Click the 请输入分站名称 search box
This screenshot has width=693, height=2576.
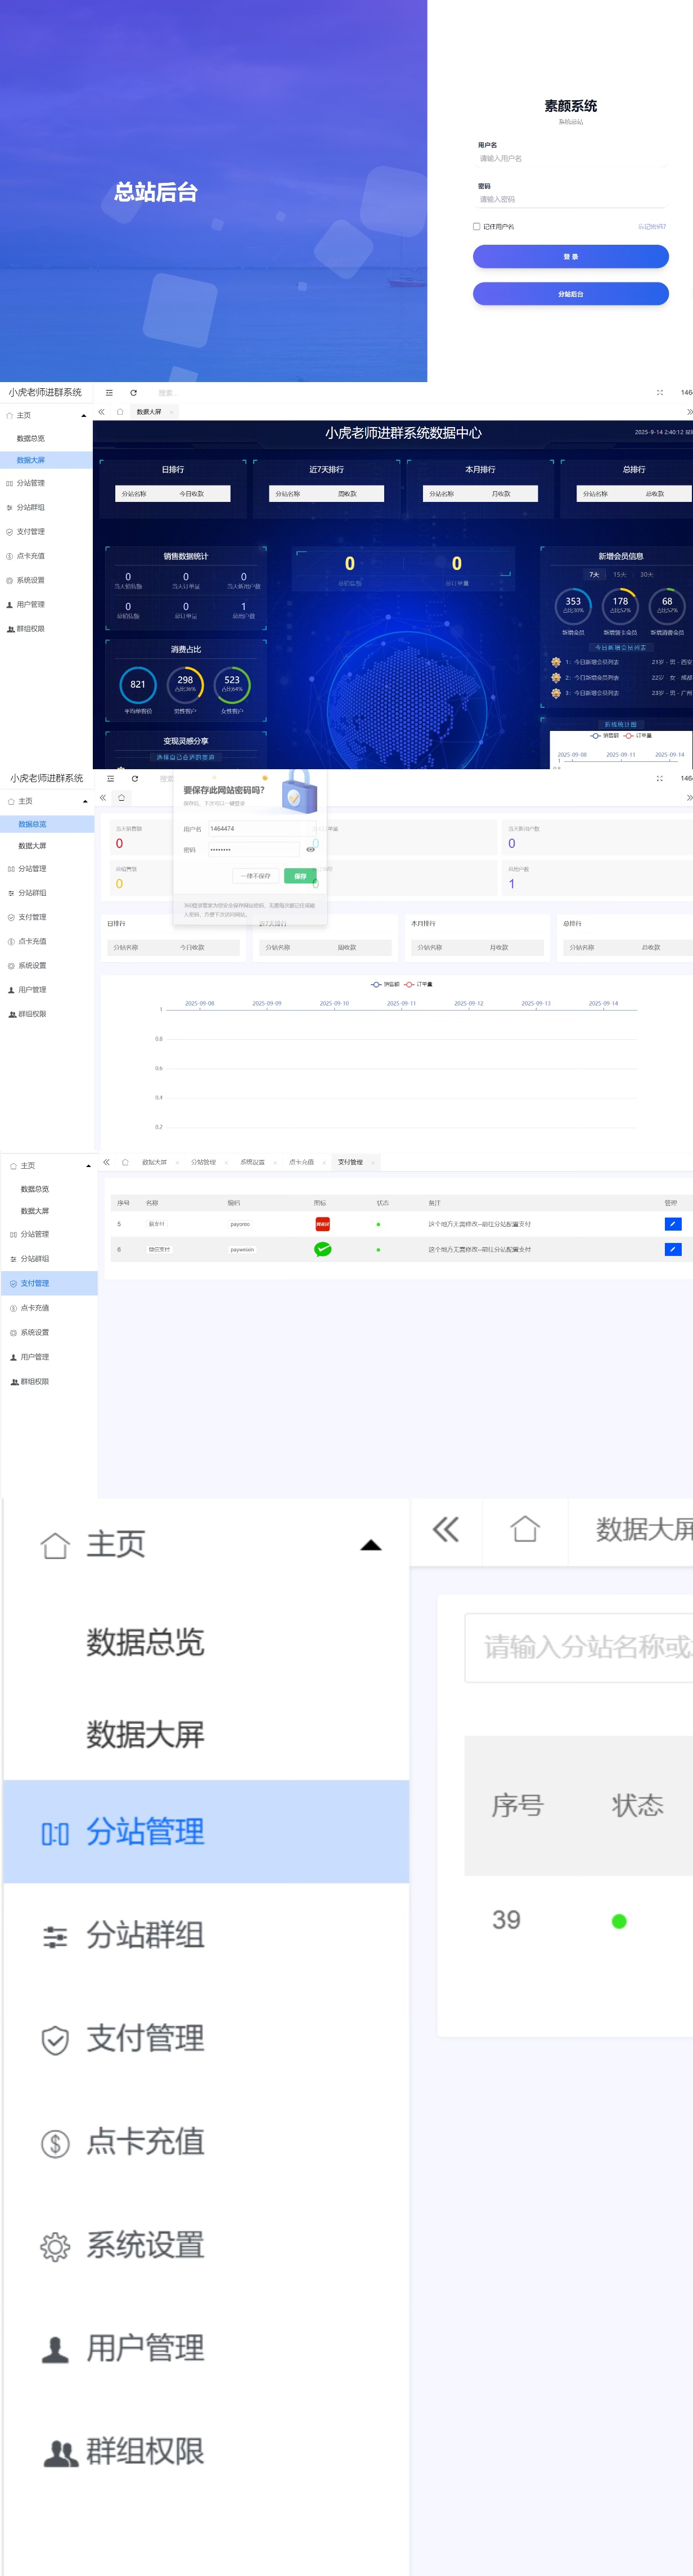(x=579, y=1648)
